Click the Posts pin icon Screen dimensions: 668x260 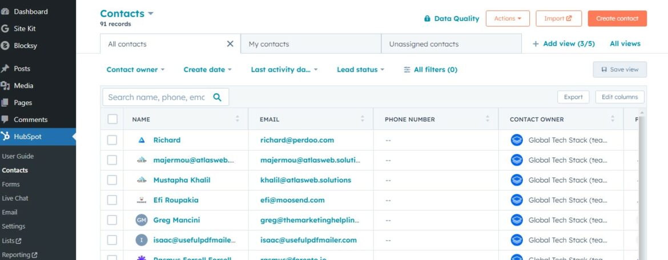5,68
